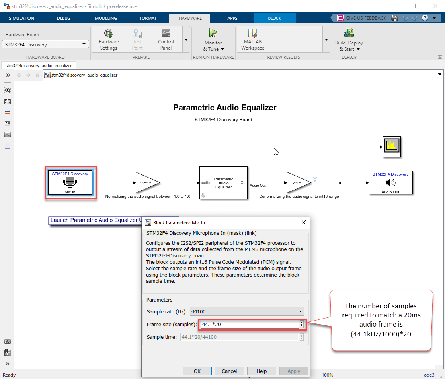Click OK in Block Parameters dialog
The image size is (445, 379).
pos(197,371)
